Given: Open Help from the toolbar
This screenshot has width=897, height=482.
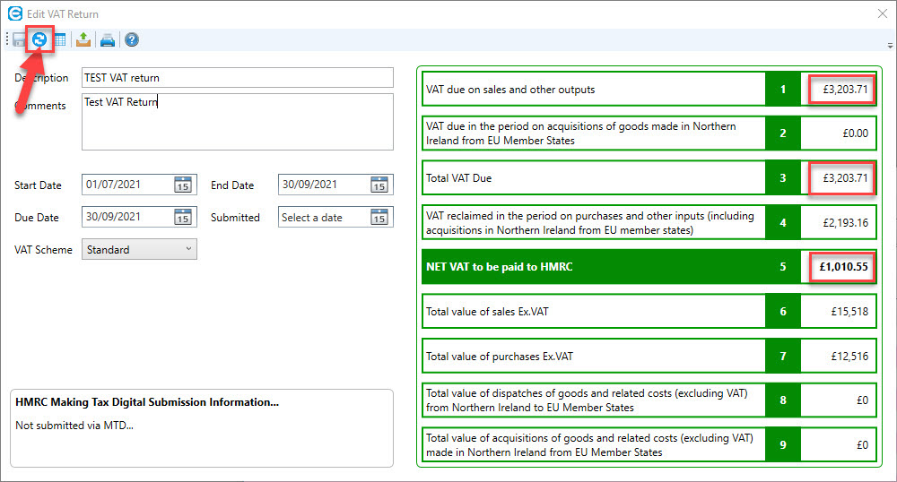Looking at the screenshot, I should pos(132,39).
